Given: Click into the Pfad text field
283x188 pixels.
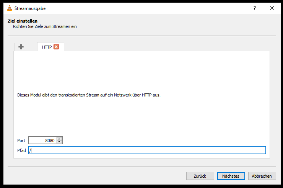Looking at the screenshot, I should tap(147, 150).
